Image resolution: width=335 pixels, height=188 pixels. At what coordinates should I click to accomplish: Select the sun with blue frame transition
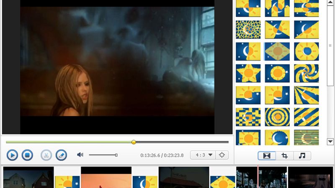248,137
